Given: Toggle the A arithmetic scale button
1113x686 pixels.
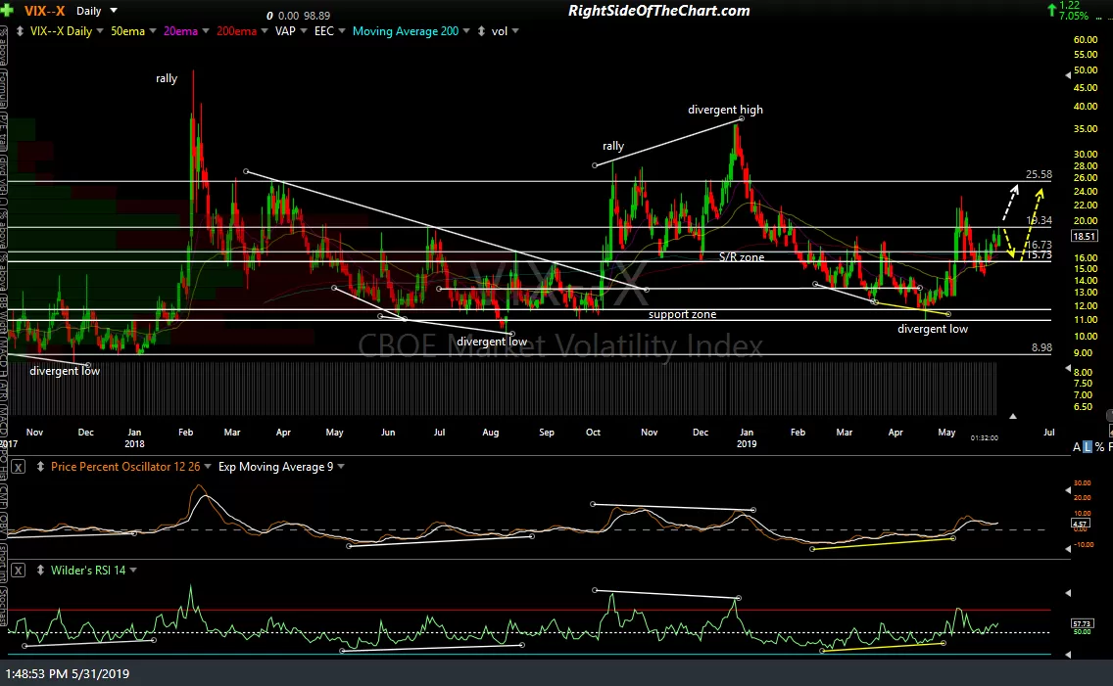Looking at the screenshot, I should (1077, 447).
